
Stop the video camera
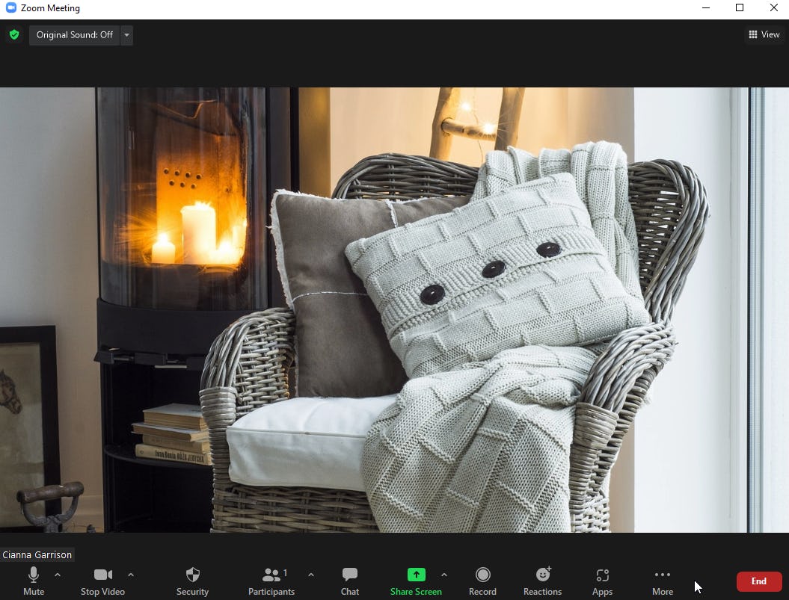[102, 579]
